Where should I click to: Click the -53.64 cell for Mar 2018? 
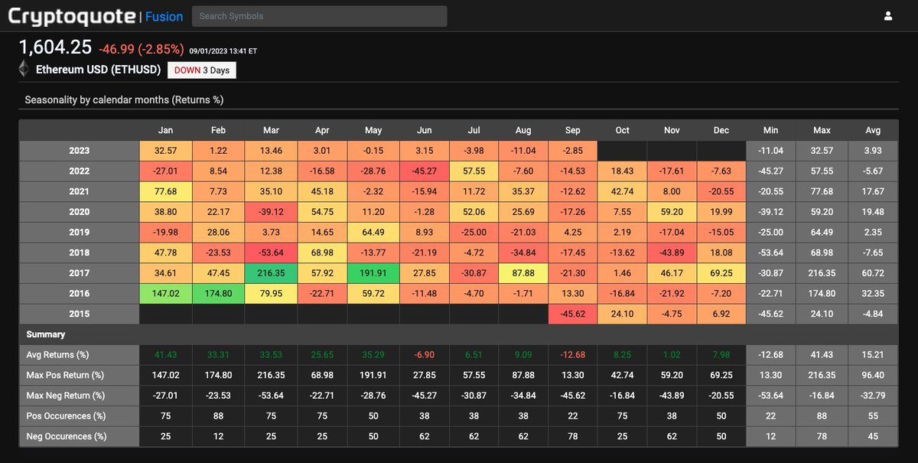coord(271,253)
